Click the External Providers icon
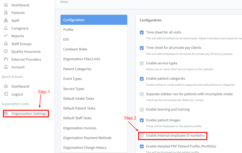Image resolution: width=242 pixels, height=153 pixels. [6, 59]
